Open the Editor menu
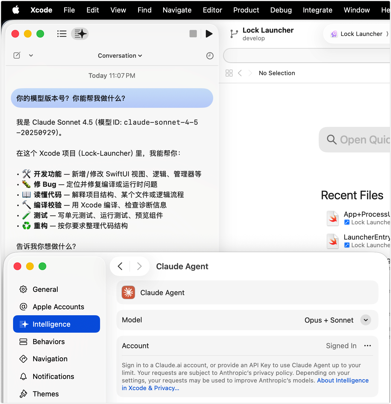 (212, 10)
